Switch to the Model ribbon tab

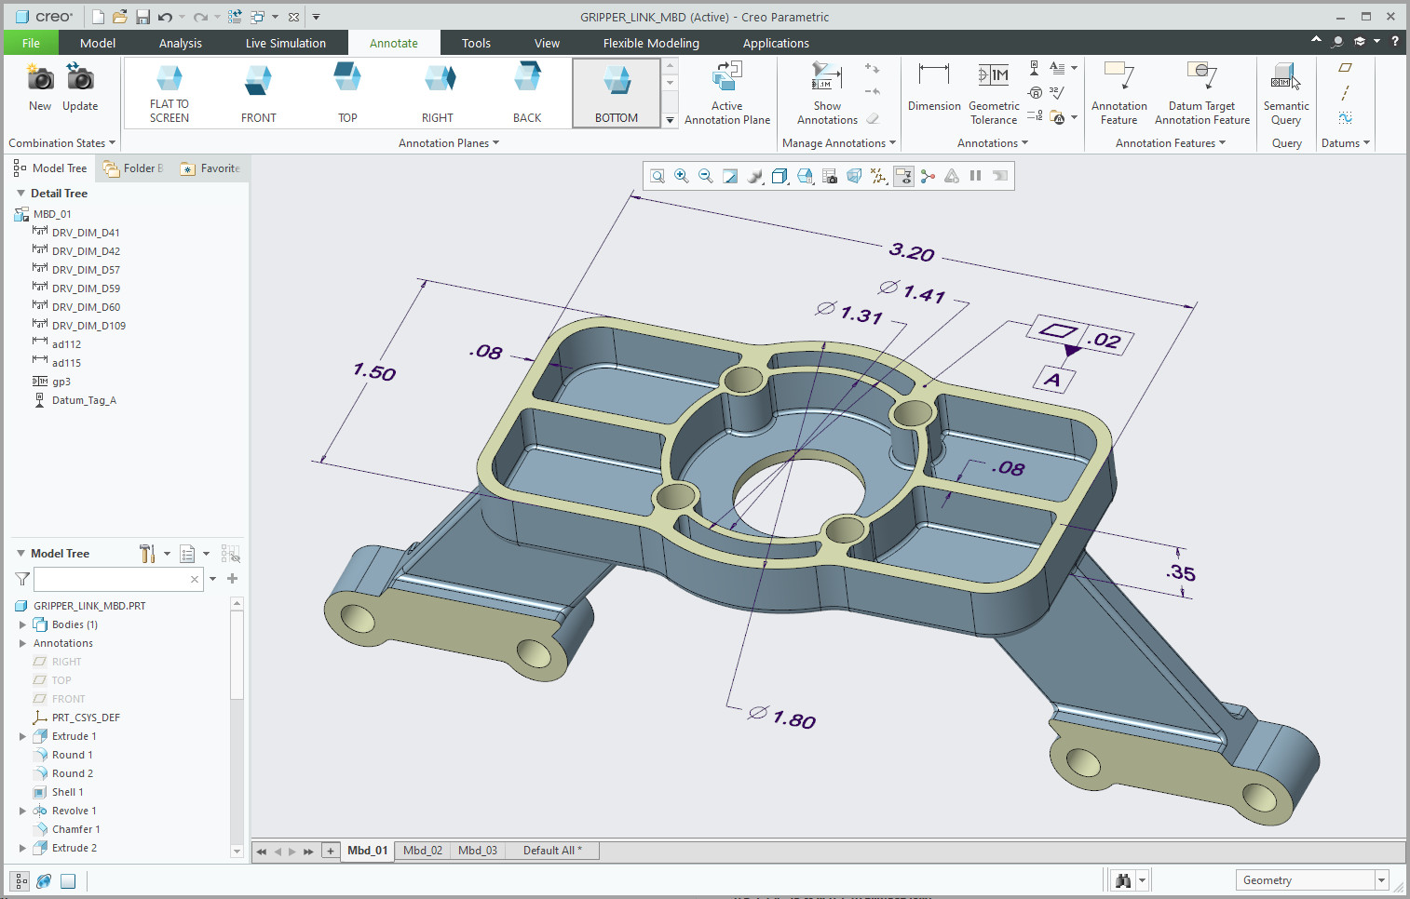(98, 43)
